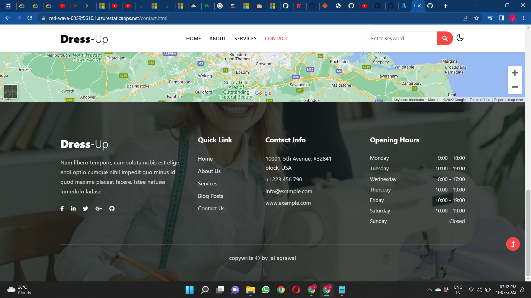This screenshot has width=531, height=298.
Task: Open the SERVICES nav menu item
Action: tap(245, 39)
